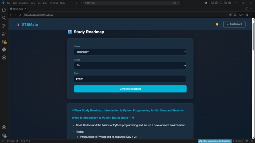Click the remote window icon in status bar

tap(3, 141)
